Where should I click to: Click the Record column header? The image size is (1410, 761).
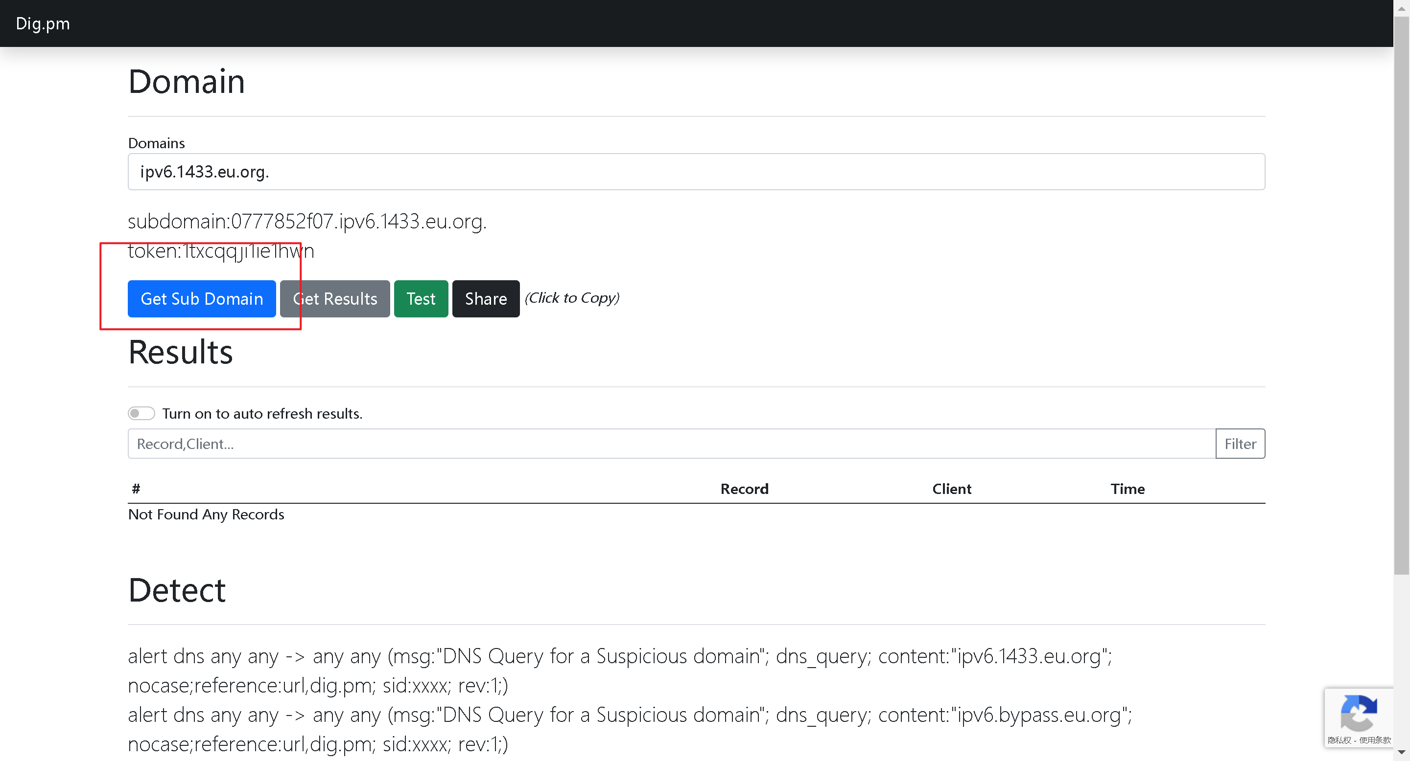744,489
